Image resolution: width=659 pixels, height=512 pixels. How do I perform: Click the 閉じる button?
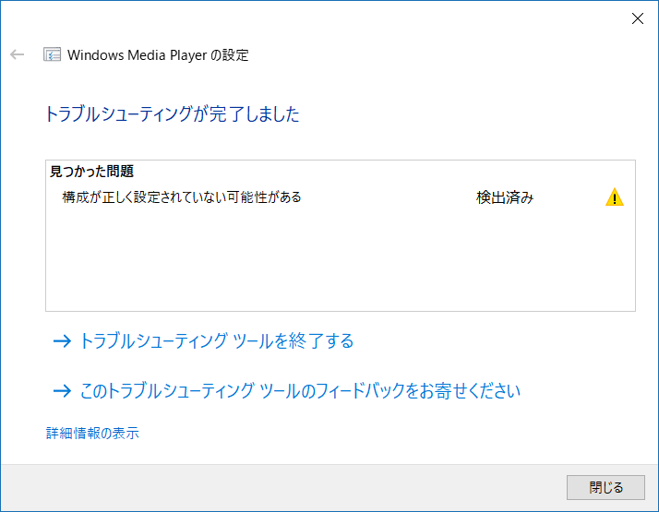coord(605,487)
